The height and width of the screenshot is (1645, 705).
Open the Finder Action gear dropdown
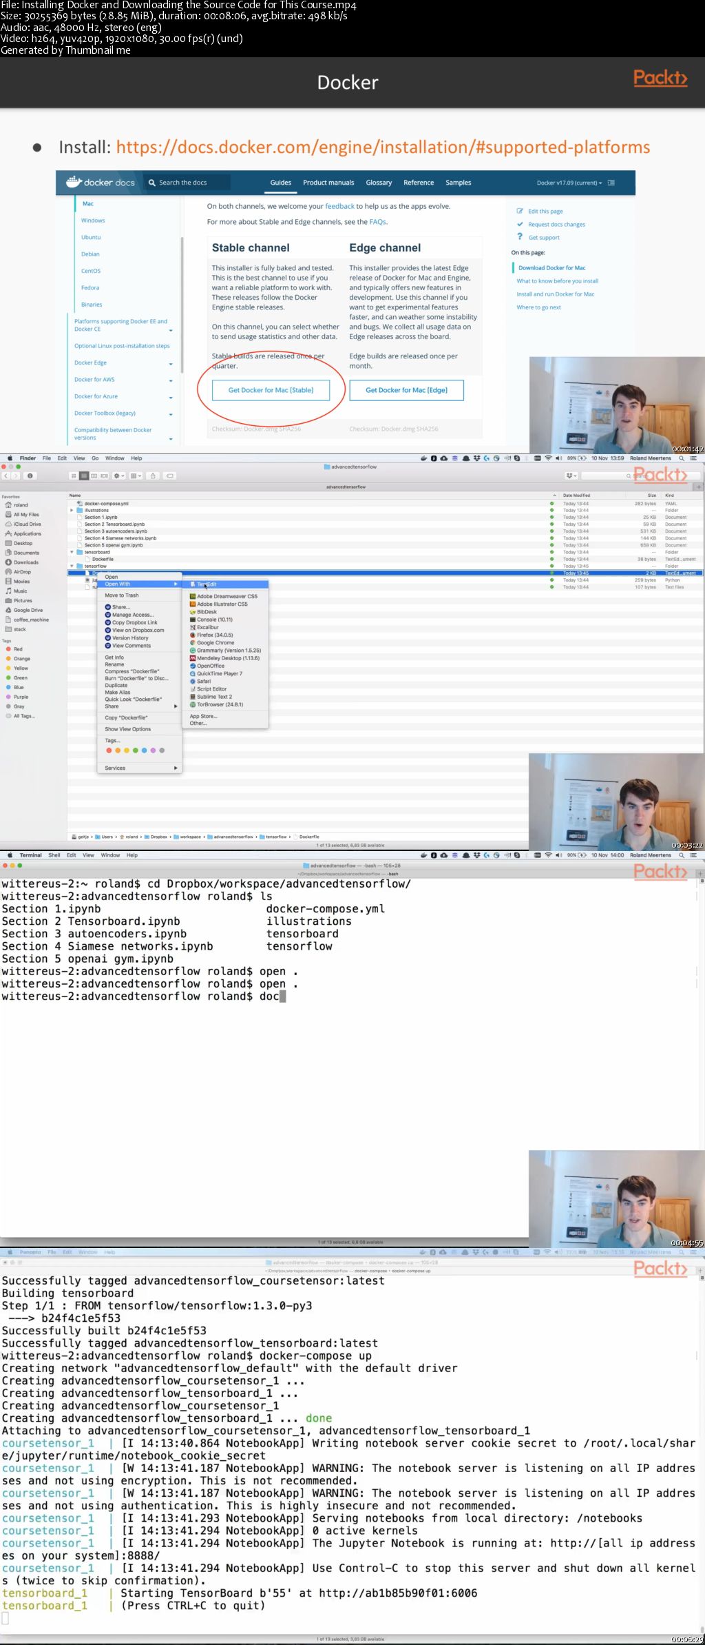tap(120, 476)
